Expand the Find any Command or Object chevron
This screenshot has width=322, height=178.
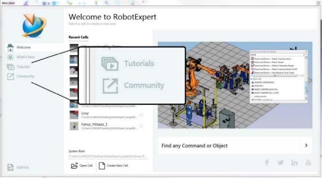pos(306,145)
